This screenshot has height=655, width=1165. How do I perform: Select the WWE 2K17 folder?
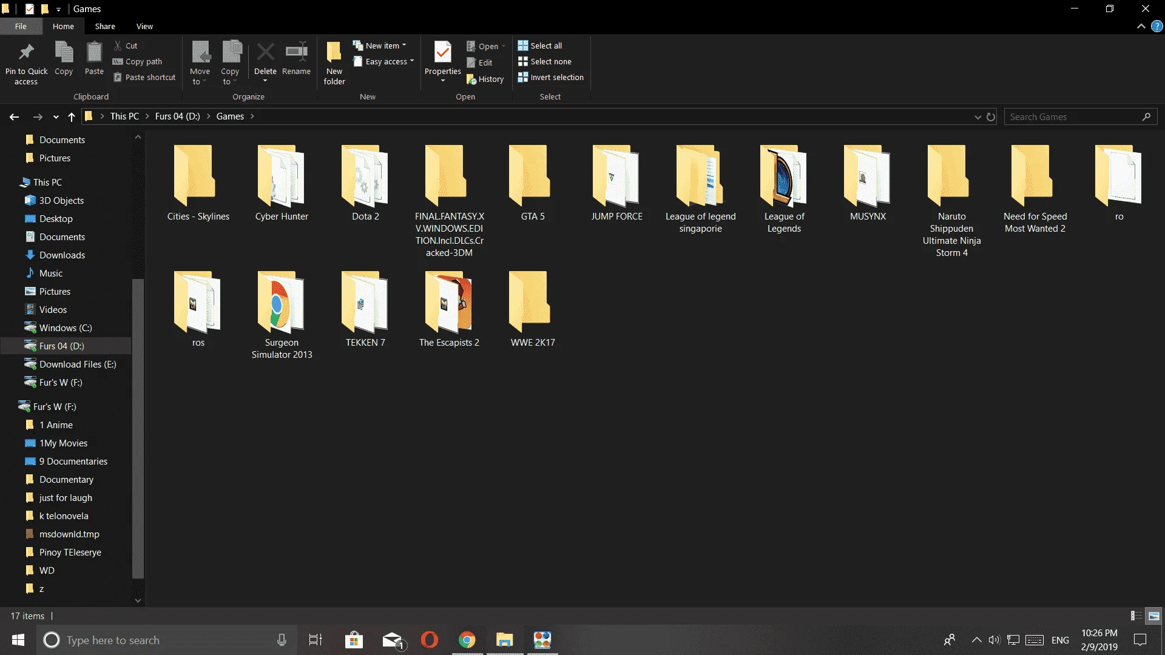pyautogui.click(x=532, y=309)
